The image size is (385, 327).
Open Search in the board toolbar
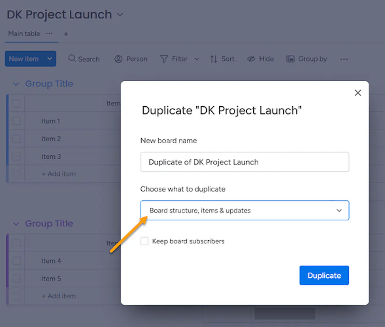(84, 59)
